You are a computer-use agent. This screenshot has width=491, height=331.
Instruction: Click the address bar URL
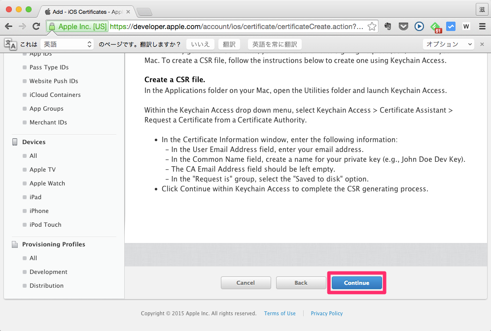[237, 27]
